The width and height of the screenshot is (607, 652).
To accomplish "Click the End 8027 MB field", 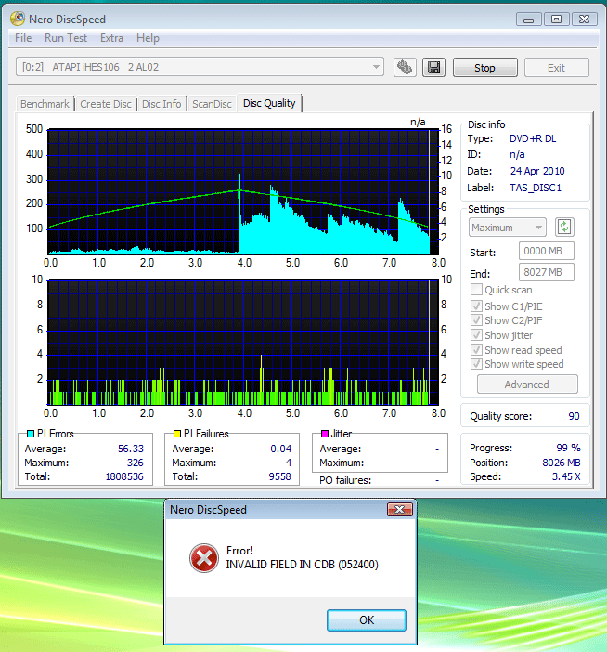I will pyautogui.click(x=547, y=272).
